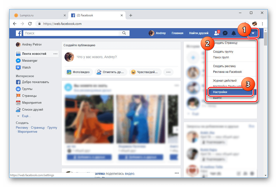The height and width of the screenshot is (187, 277).
Task: Open the Messenger icon in the header
Action: [225, 33]
